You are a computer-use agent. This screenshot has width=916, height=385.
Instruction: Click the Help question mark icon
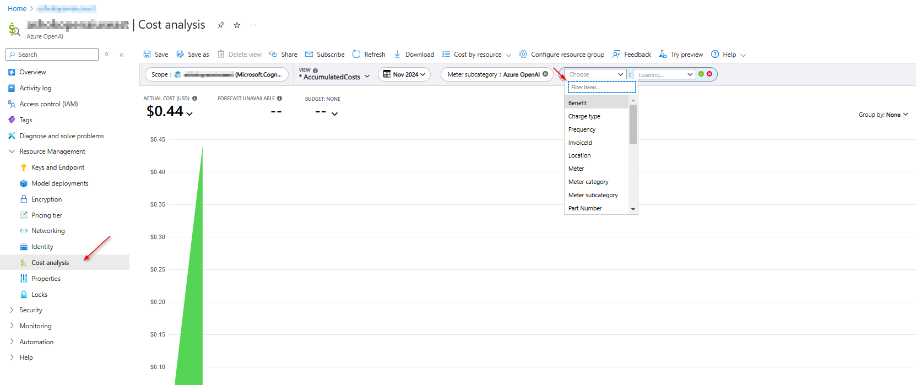[x=715, y=54]
